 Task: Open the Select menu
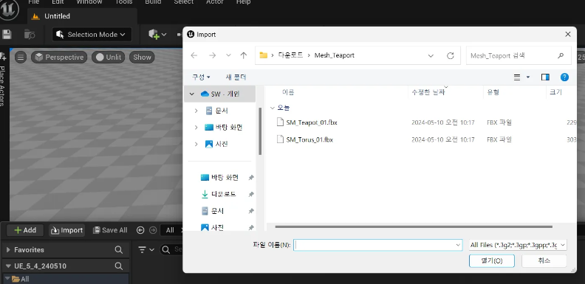[184, 2]
